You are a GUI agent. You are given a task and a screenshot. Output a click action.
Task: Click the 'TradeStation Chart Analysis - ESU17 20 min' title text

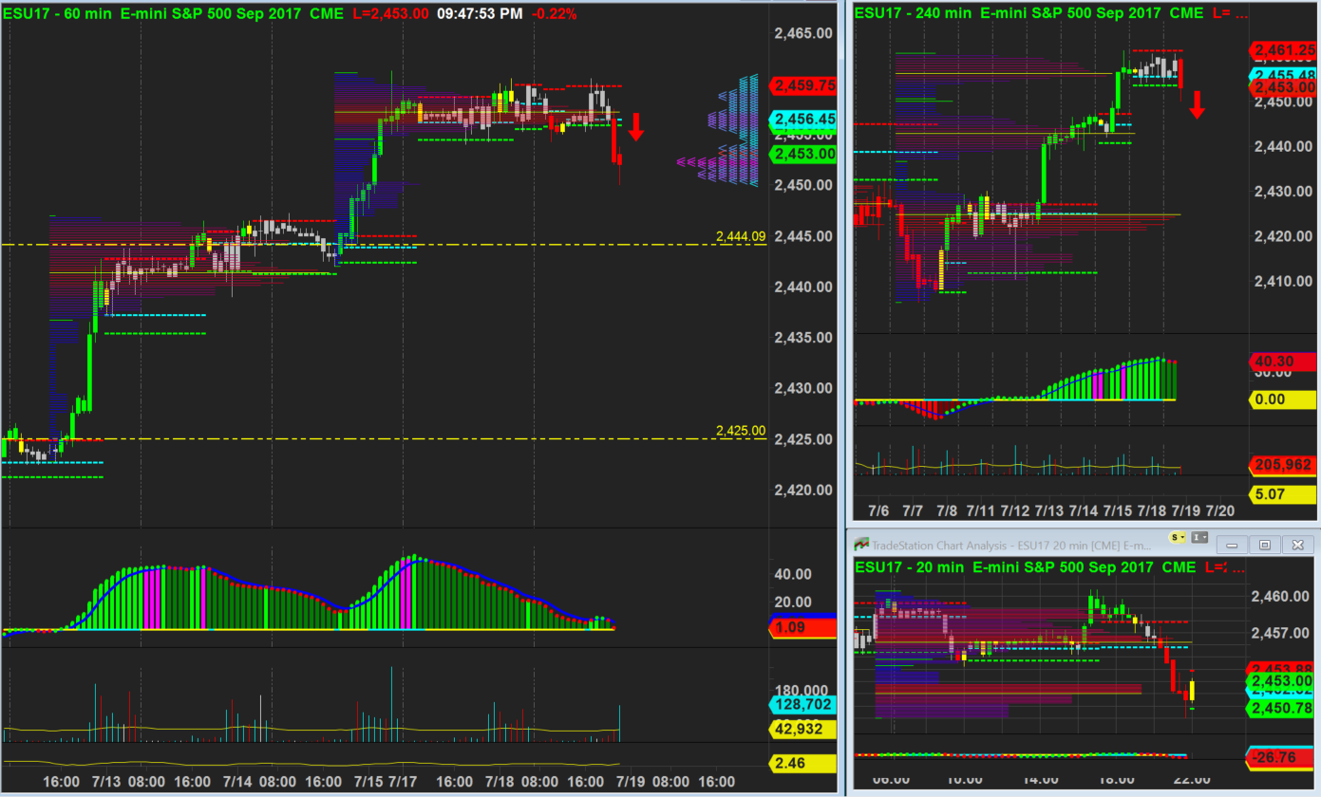tap(1010, 545)
